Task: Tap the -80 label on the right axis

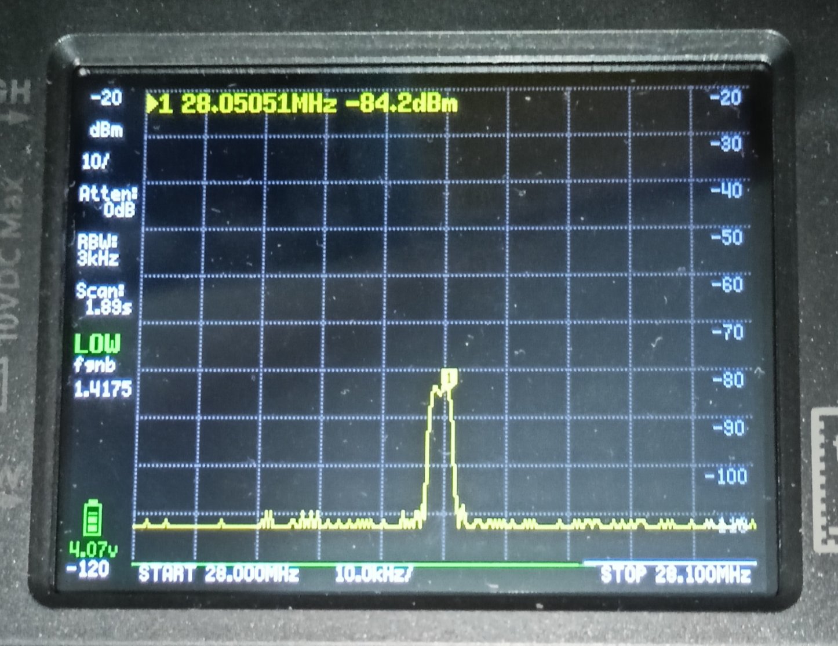Action: [727, 380]
